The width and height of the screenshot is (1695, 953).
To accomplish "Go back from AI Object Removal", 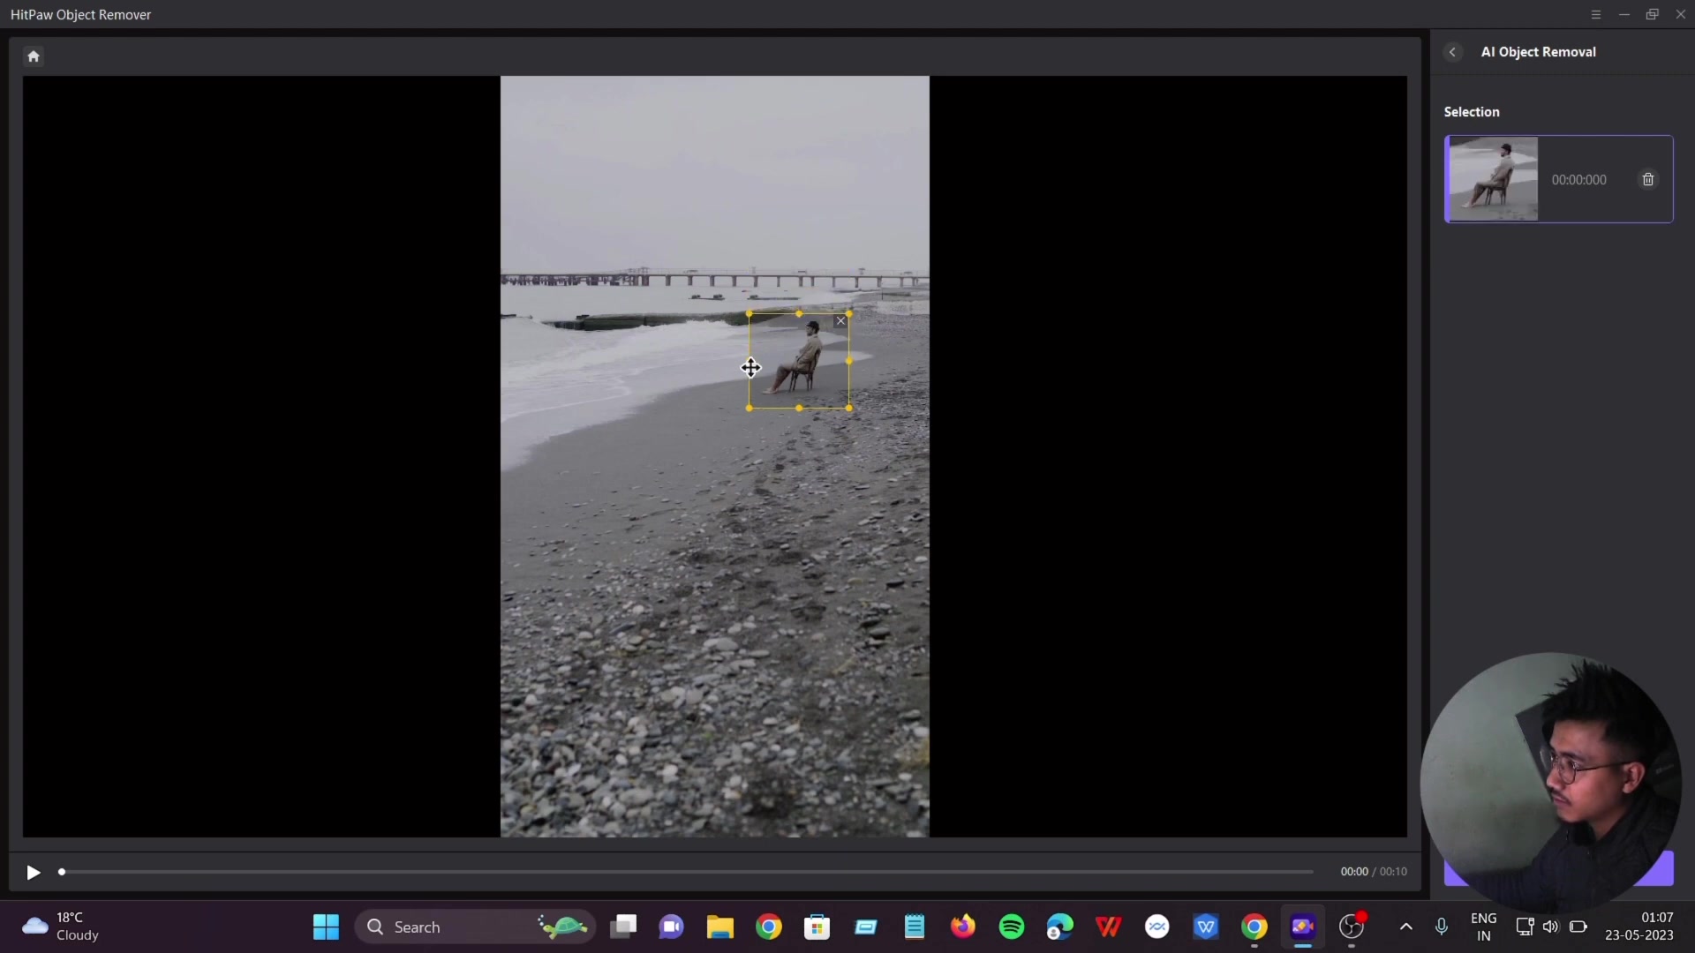I will click(x=1452, y=52).
